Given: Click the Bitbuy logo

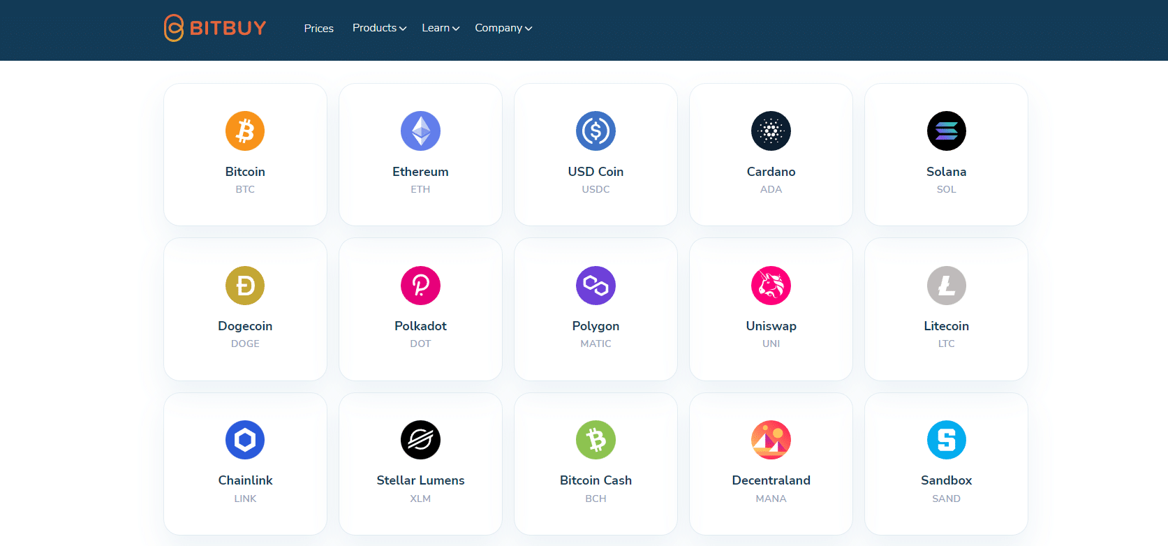Looking at the screenshot, I should 215,28.
